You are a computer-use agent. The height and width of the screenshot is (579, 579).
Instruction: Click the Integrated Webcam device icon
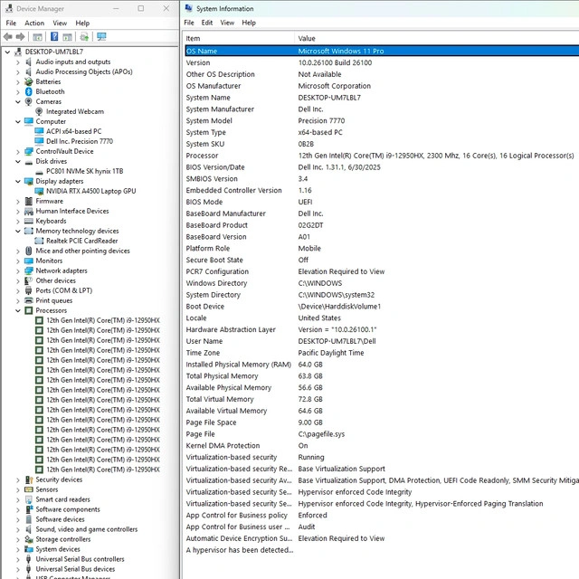click(40, 111)
